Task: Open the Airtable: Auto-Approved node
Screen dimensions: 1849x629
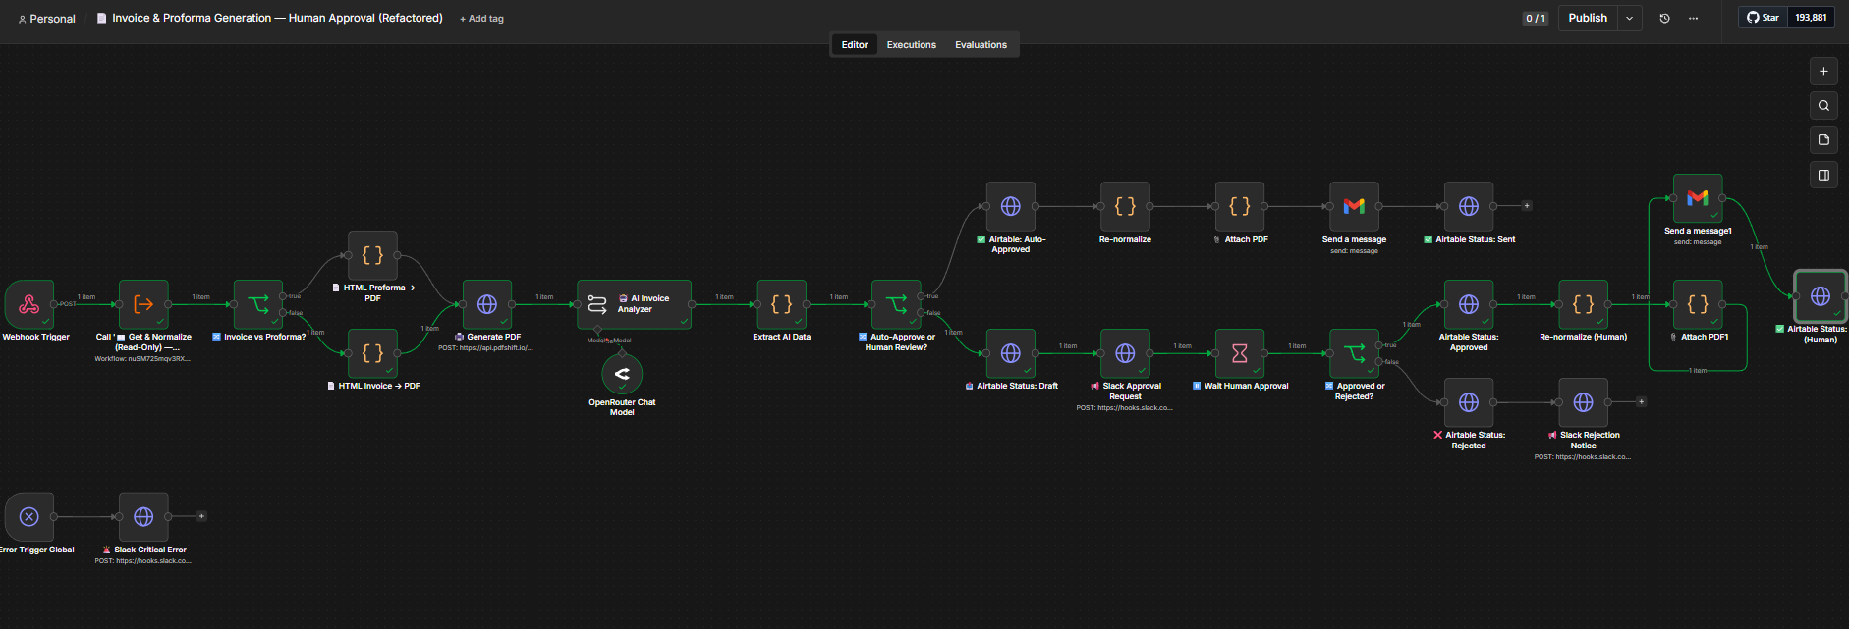Action: coord(1011,206)
